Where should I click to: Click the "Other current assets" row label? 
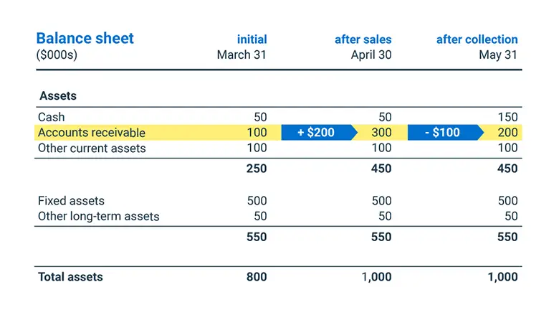[92, 149]
